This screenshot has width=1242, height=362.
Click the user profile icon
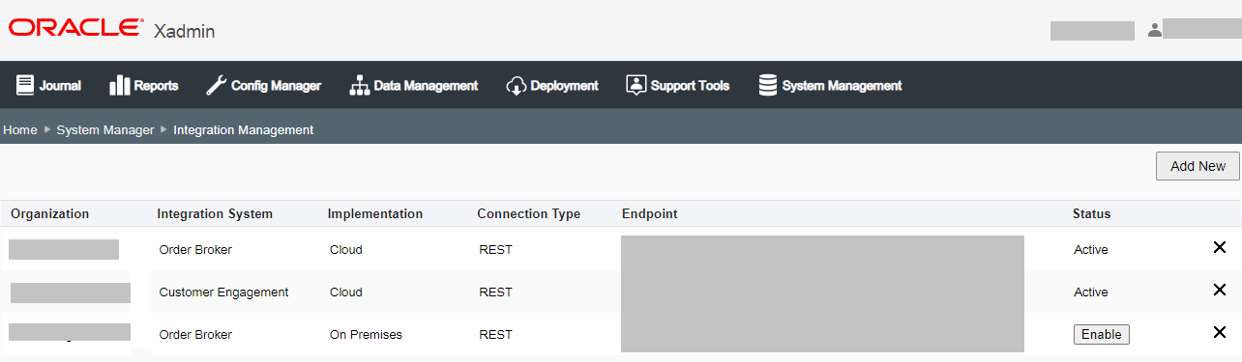1154,30
